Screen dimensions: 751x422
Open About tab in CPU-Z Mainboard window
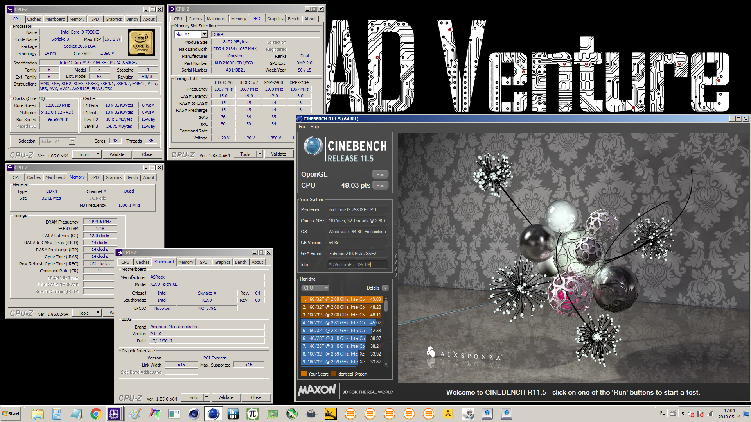click(x=257, y=262)
